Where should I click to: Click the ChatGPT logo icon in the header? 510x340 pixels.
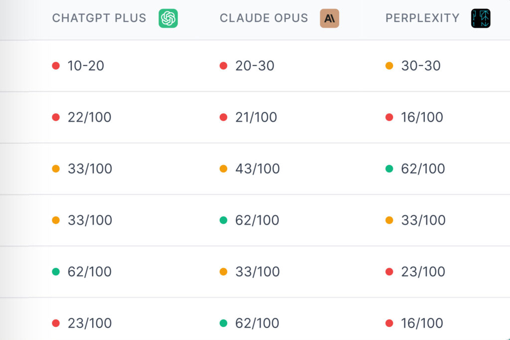coord(168,18)
